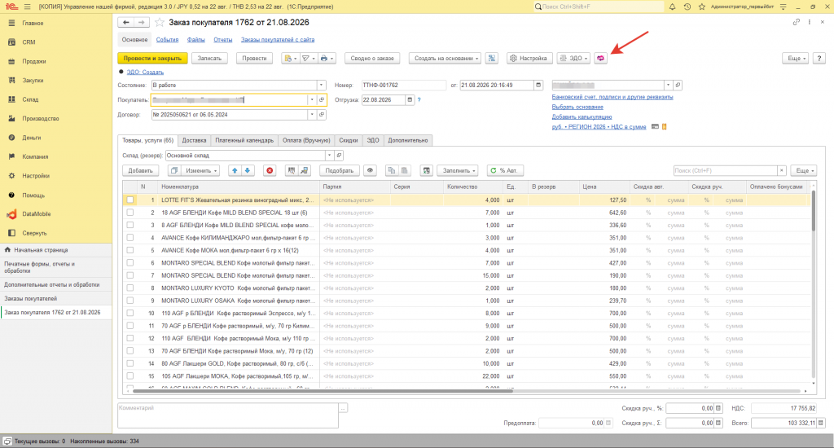Click Подобрать button
Image resolution: width=834 pixels, height=448 pixels.
(340, 170)
